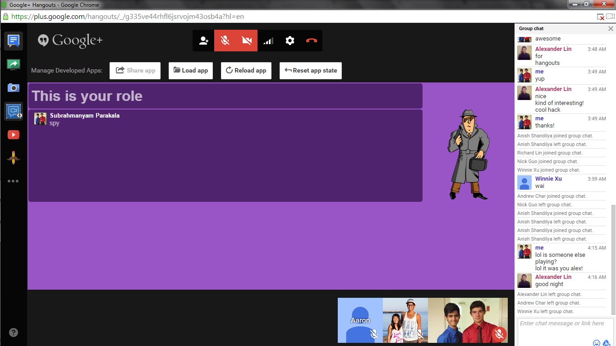Select the beach couple video thumbnail
The width and height of the screenshot is (616, 346).
(405, 320)
